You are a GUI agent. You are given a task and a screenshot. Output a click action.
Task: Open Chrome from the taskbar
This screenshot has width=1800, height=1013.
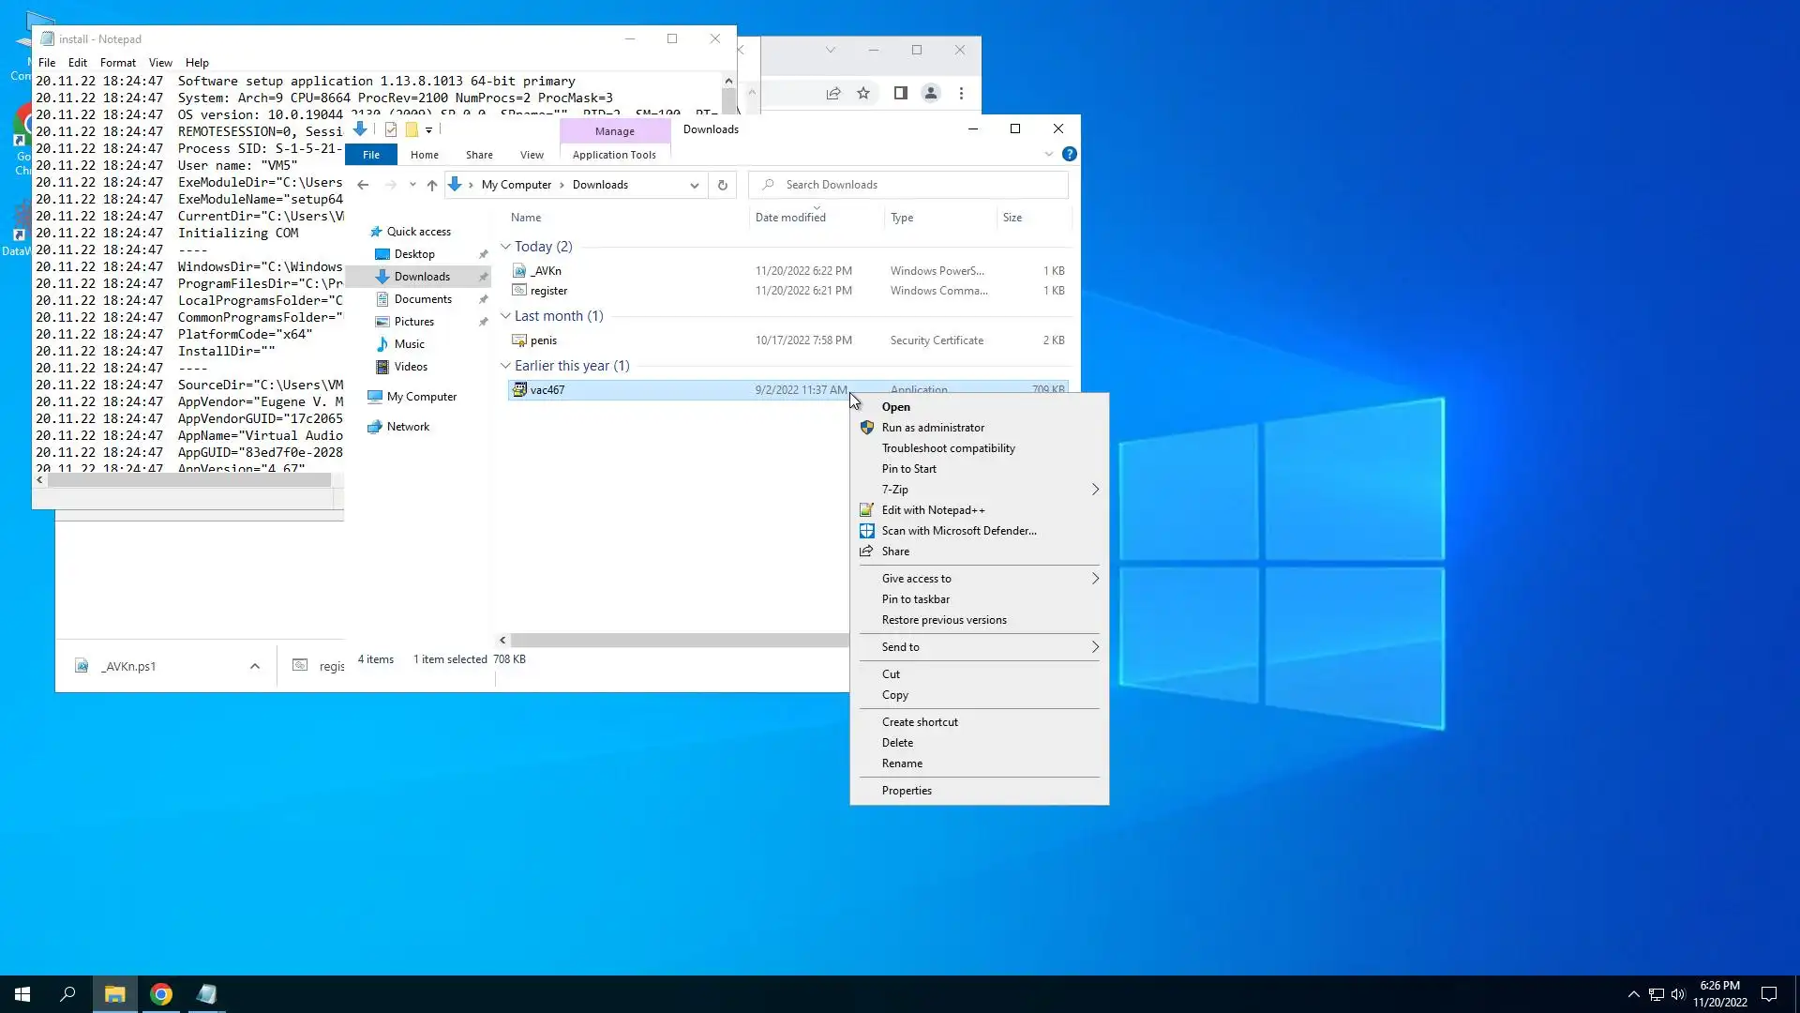click(161, 994)
